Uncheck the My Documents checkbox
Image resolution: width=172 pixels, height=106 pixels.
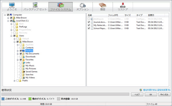(x=21, y=54)
